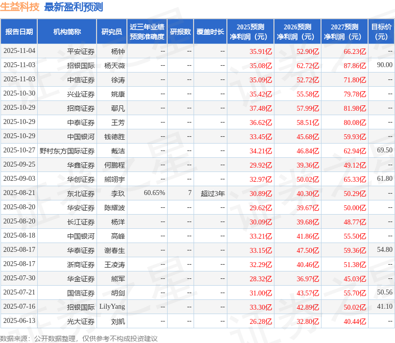Click the 2026预测净利润 column header
395x343 pixels.
click(x=297, y=32)
